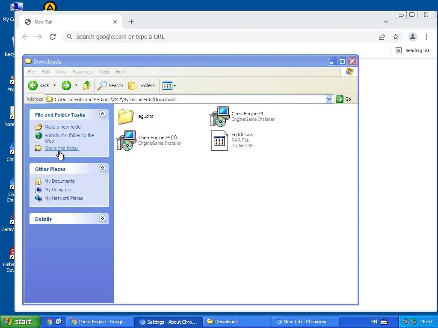
Task: Click the Windows start button
Action: tap(20, 322)
